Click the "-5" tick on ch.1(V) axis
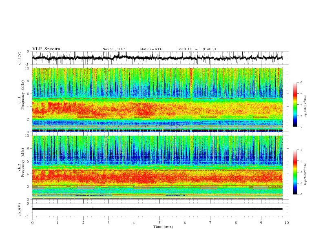The image size is (323, 250). [x=28, y=65]
